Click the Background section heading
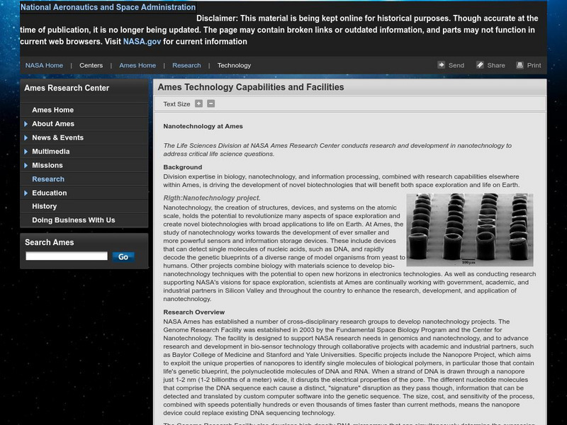567x425 pixels. pos(183,167)
